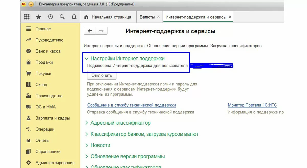Click the Продажи shopping bag icon

[28, 62]
